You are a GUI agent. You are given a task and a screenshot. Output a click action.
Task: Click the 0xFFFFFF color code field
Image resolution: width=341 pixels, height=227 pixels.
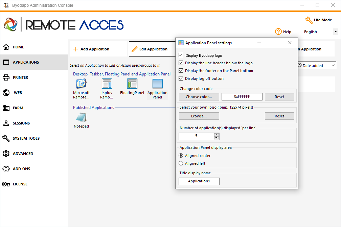[242, 97]
